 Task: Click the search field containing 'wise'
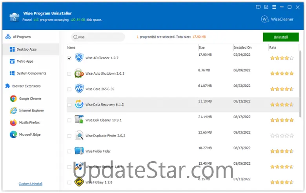pos(98,37)
